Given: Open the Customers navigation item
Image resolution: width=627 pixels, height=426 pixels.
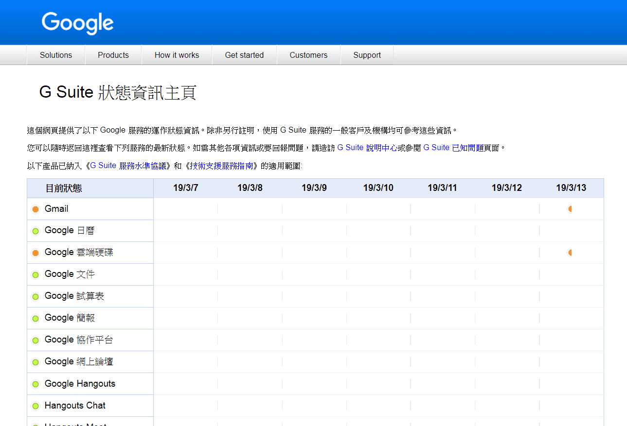Looking at the screenshot, I should point(308,55).
